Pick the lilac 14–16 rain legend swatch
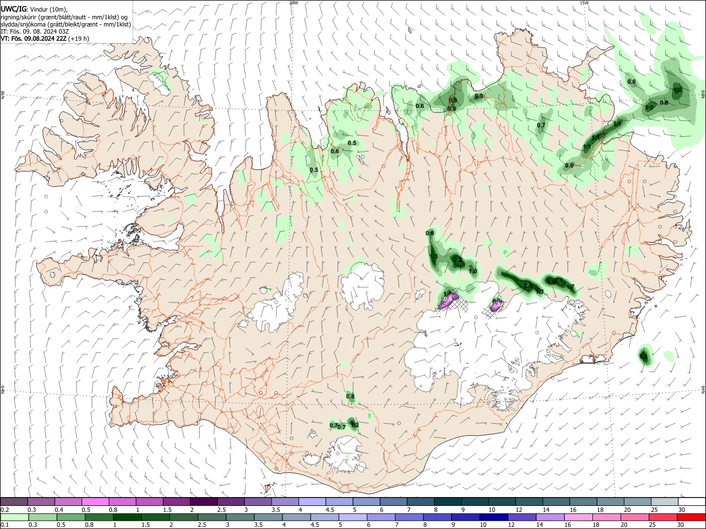This screenshot has height=529, width=706. pos(551,517)
